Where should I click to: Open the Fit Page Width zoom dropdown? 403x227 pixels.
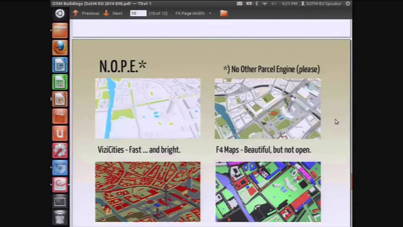tap(193, 13)
